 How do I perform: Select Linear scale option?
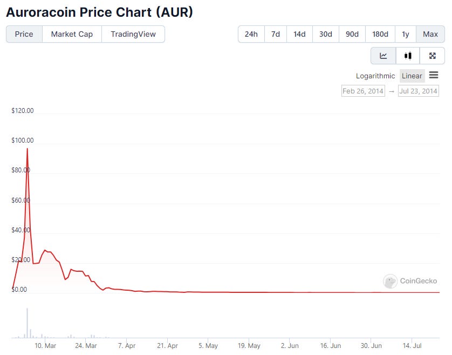coord(412,76)
